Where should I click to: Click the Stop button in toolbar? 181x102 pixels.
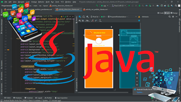tap(153, 6)
